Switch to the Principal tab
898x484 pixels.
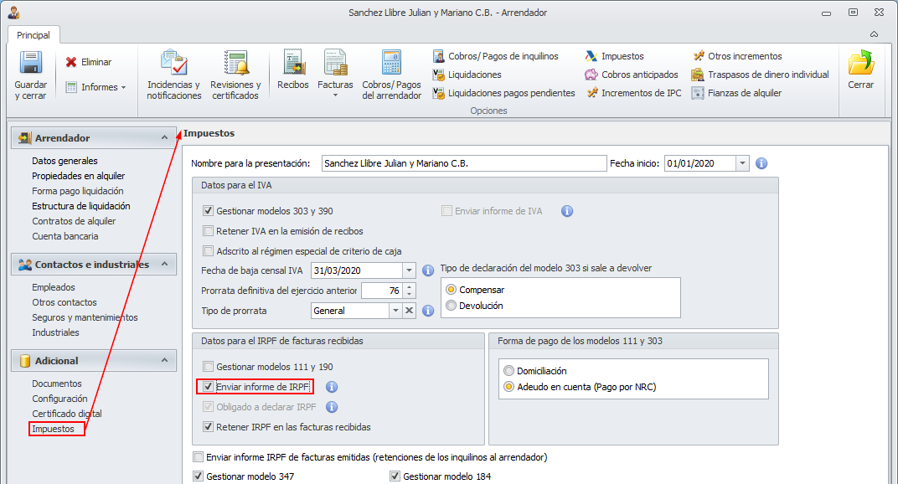click(34, 35)
